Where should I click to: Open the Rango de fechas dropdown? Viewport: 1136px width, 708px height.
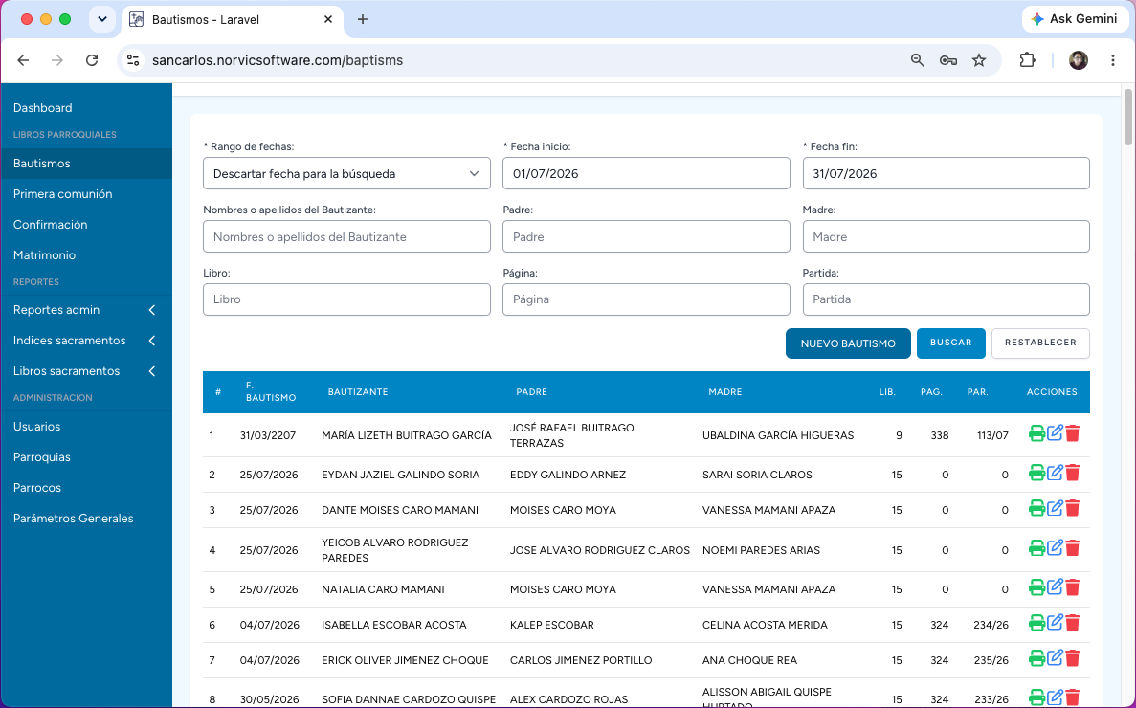(346, 174)
